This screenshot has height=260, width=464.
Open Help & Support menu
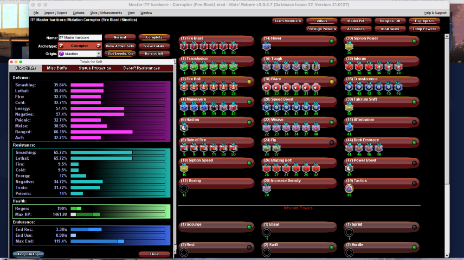pyautogui.click(x=435, y=13)
